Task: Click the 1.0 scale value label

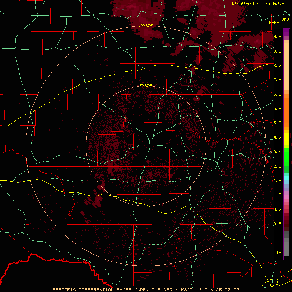Action: (x=277, y=195)
